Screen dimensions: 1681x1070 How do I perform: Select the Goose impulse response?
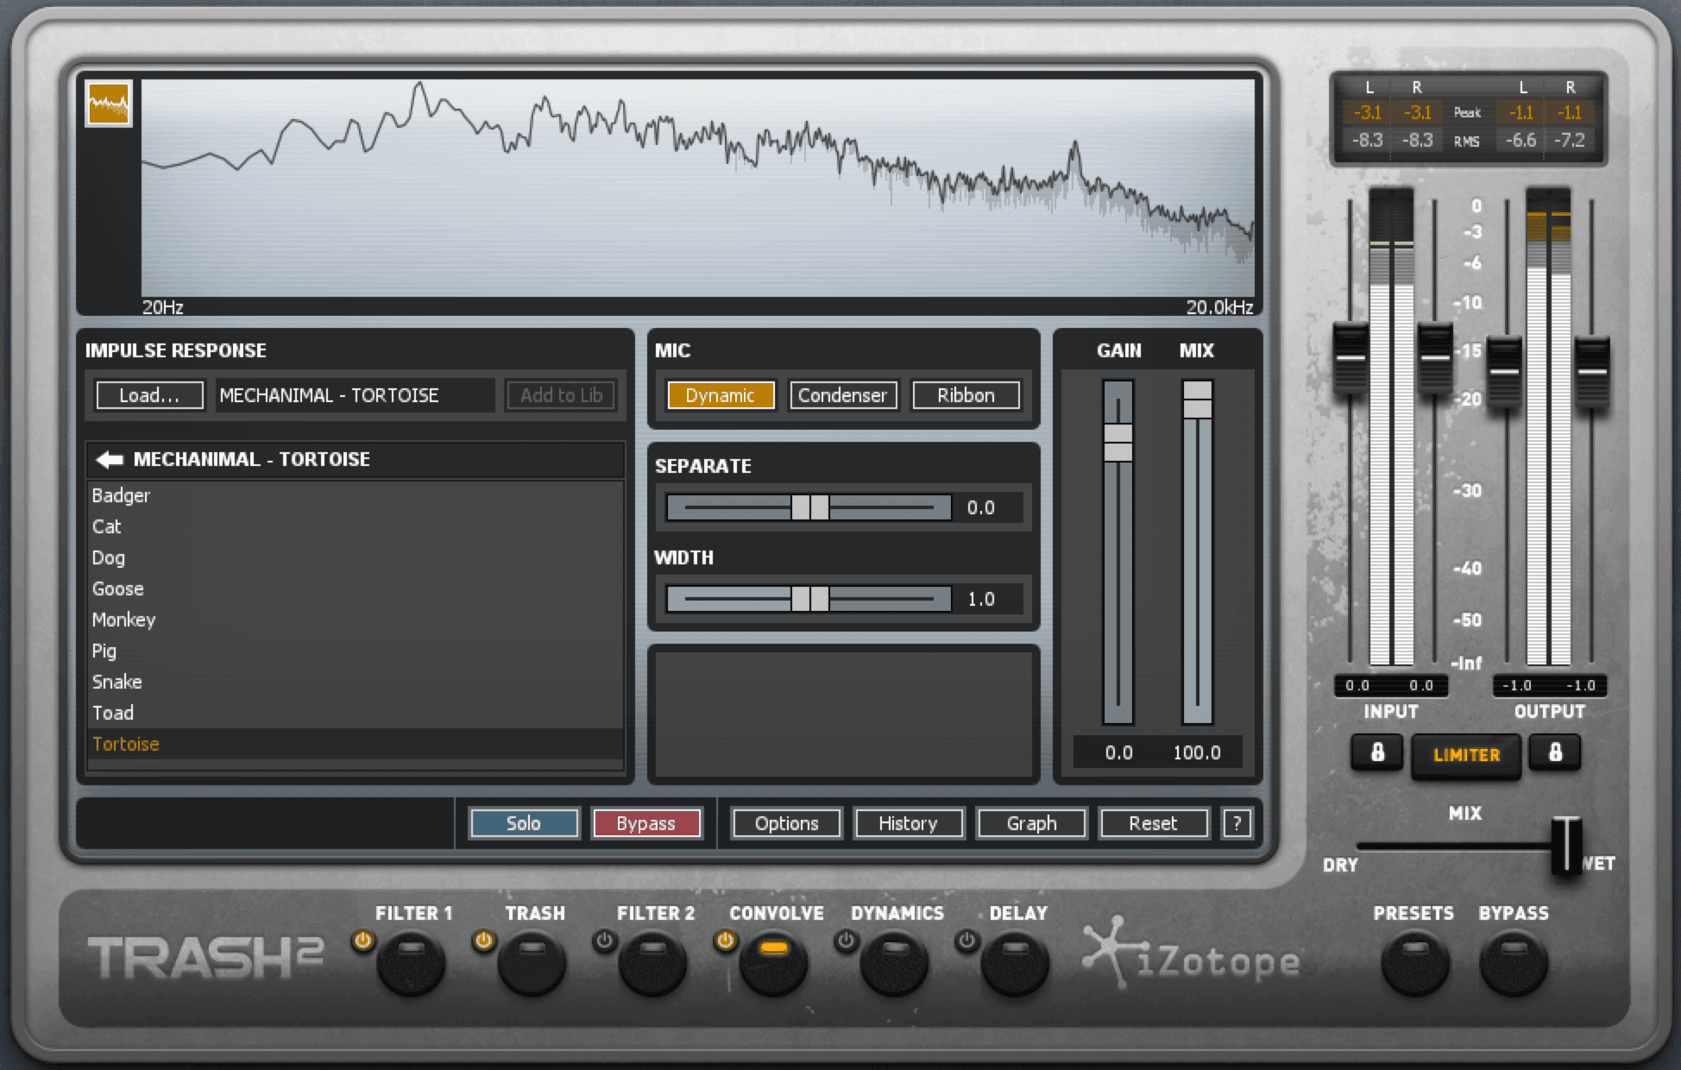pyautogui.click(x=355, y=588)
